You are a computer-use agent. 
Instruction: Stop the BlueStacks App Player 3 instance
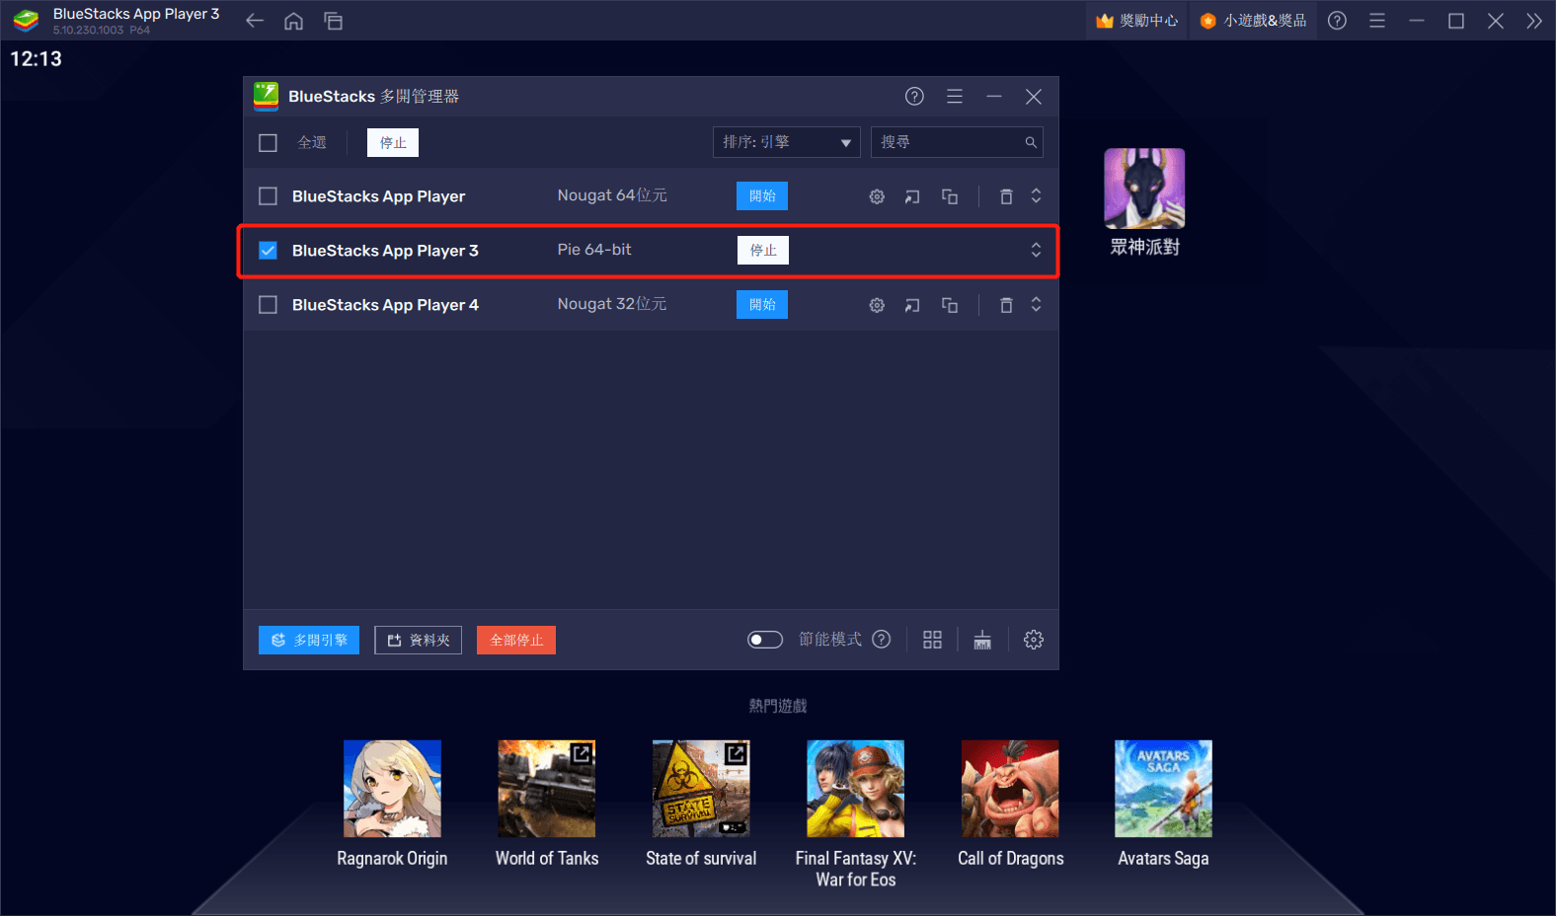763,251
